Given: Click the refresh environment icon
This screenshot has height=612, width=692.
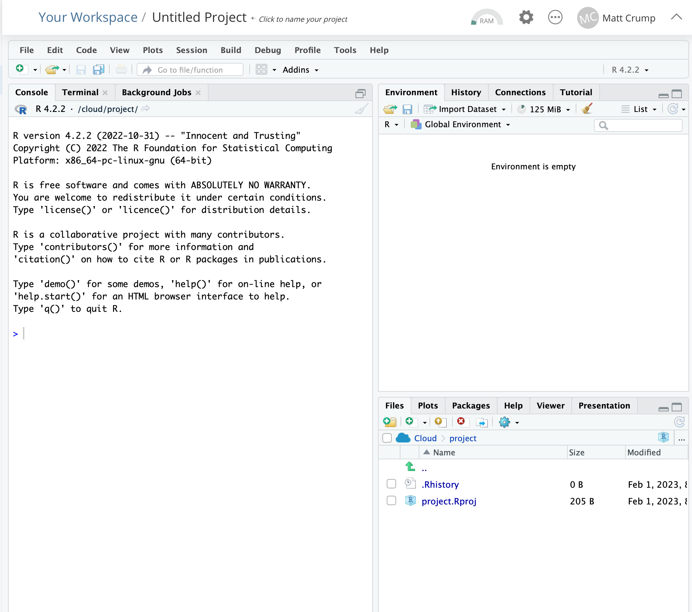Looking at the screenshot, I should [x=673, y=109].
